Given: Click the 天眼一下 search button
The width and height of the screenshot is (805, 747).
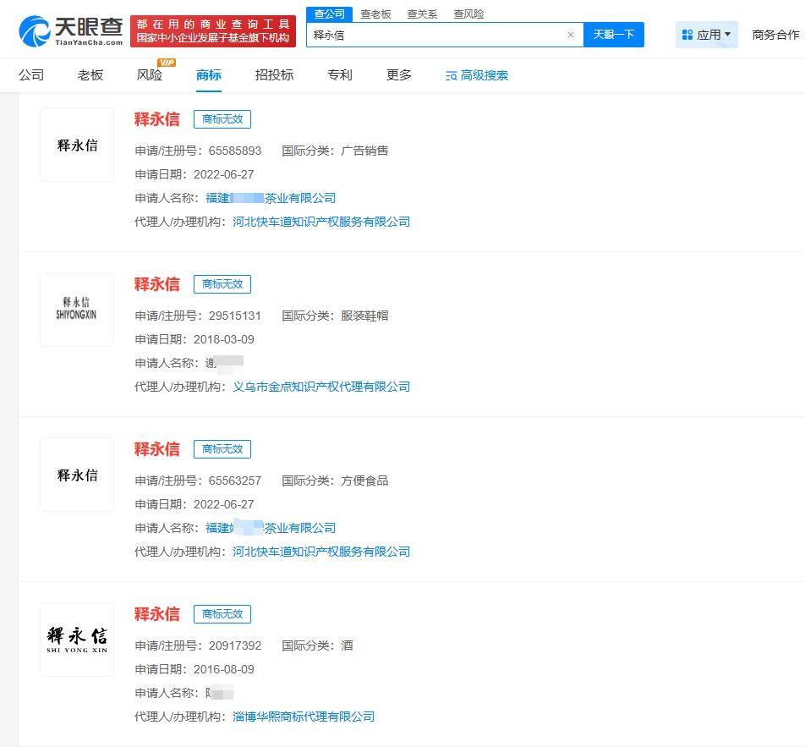Looking at the screenshot, I should pos(614,35).
